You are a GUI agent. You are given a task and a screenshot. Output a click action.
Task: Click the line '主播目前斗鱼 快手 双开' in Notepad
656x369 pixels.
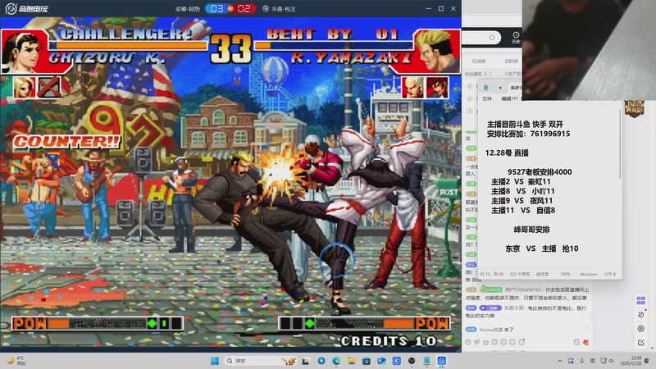[525, 125]
